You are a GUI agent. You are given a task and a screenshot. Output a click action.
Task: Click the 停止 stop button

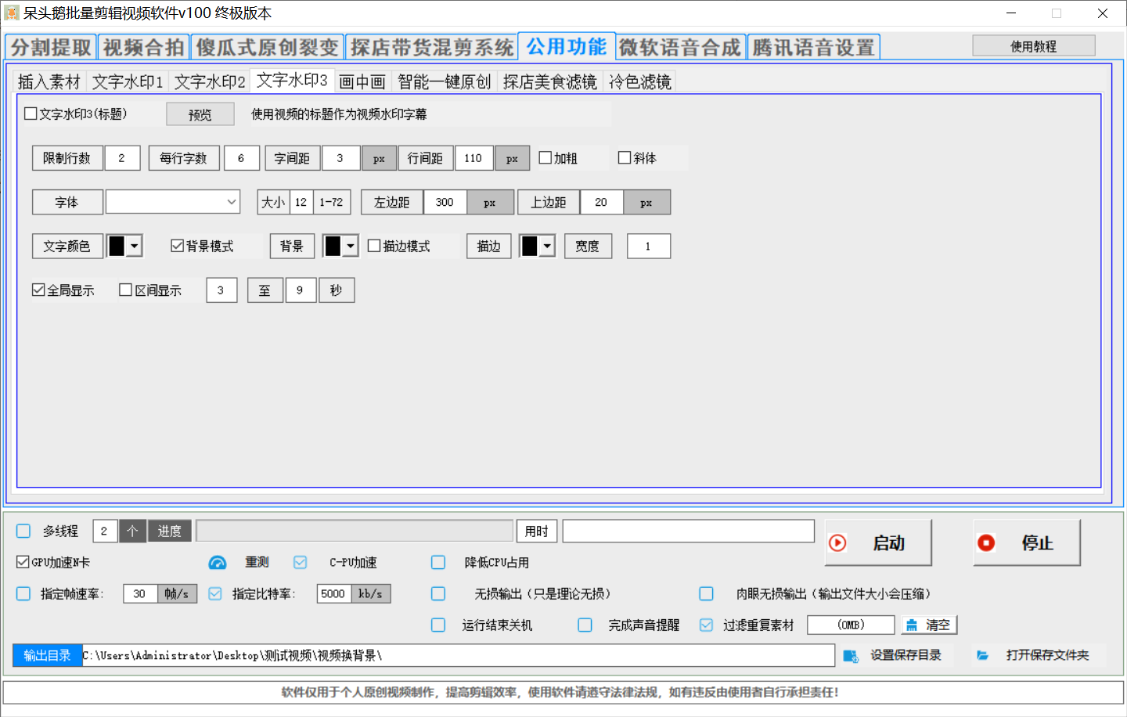[x=1027, y=542]
